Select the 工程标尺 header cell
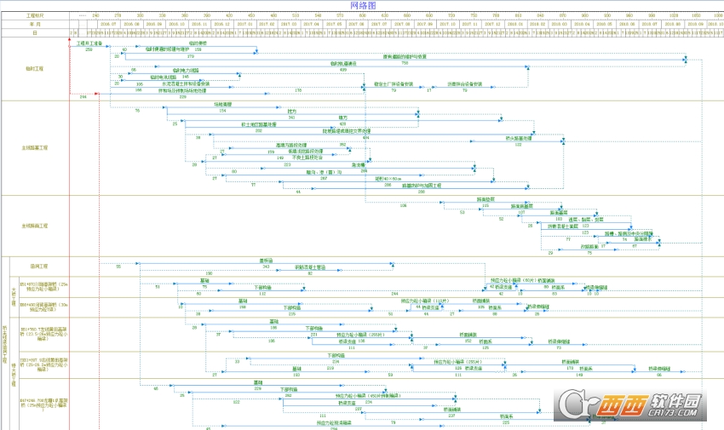Screen dimensions: 724x430 click(35, 15)
